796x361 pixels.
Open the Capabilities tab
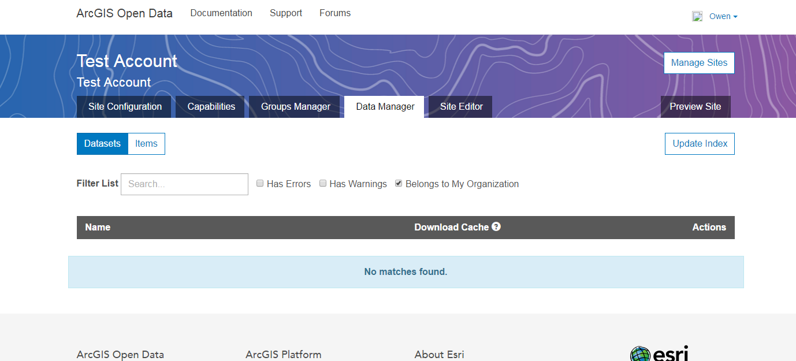211,107
